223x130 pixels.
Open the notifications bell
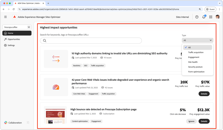[x=204, y=17]
